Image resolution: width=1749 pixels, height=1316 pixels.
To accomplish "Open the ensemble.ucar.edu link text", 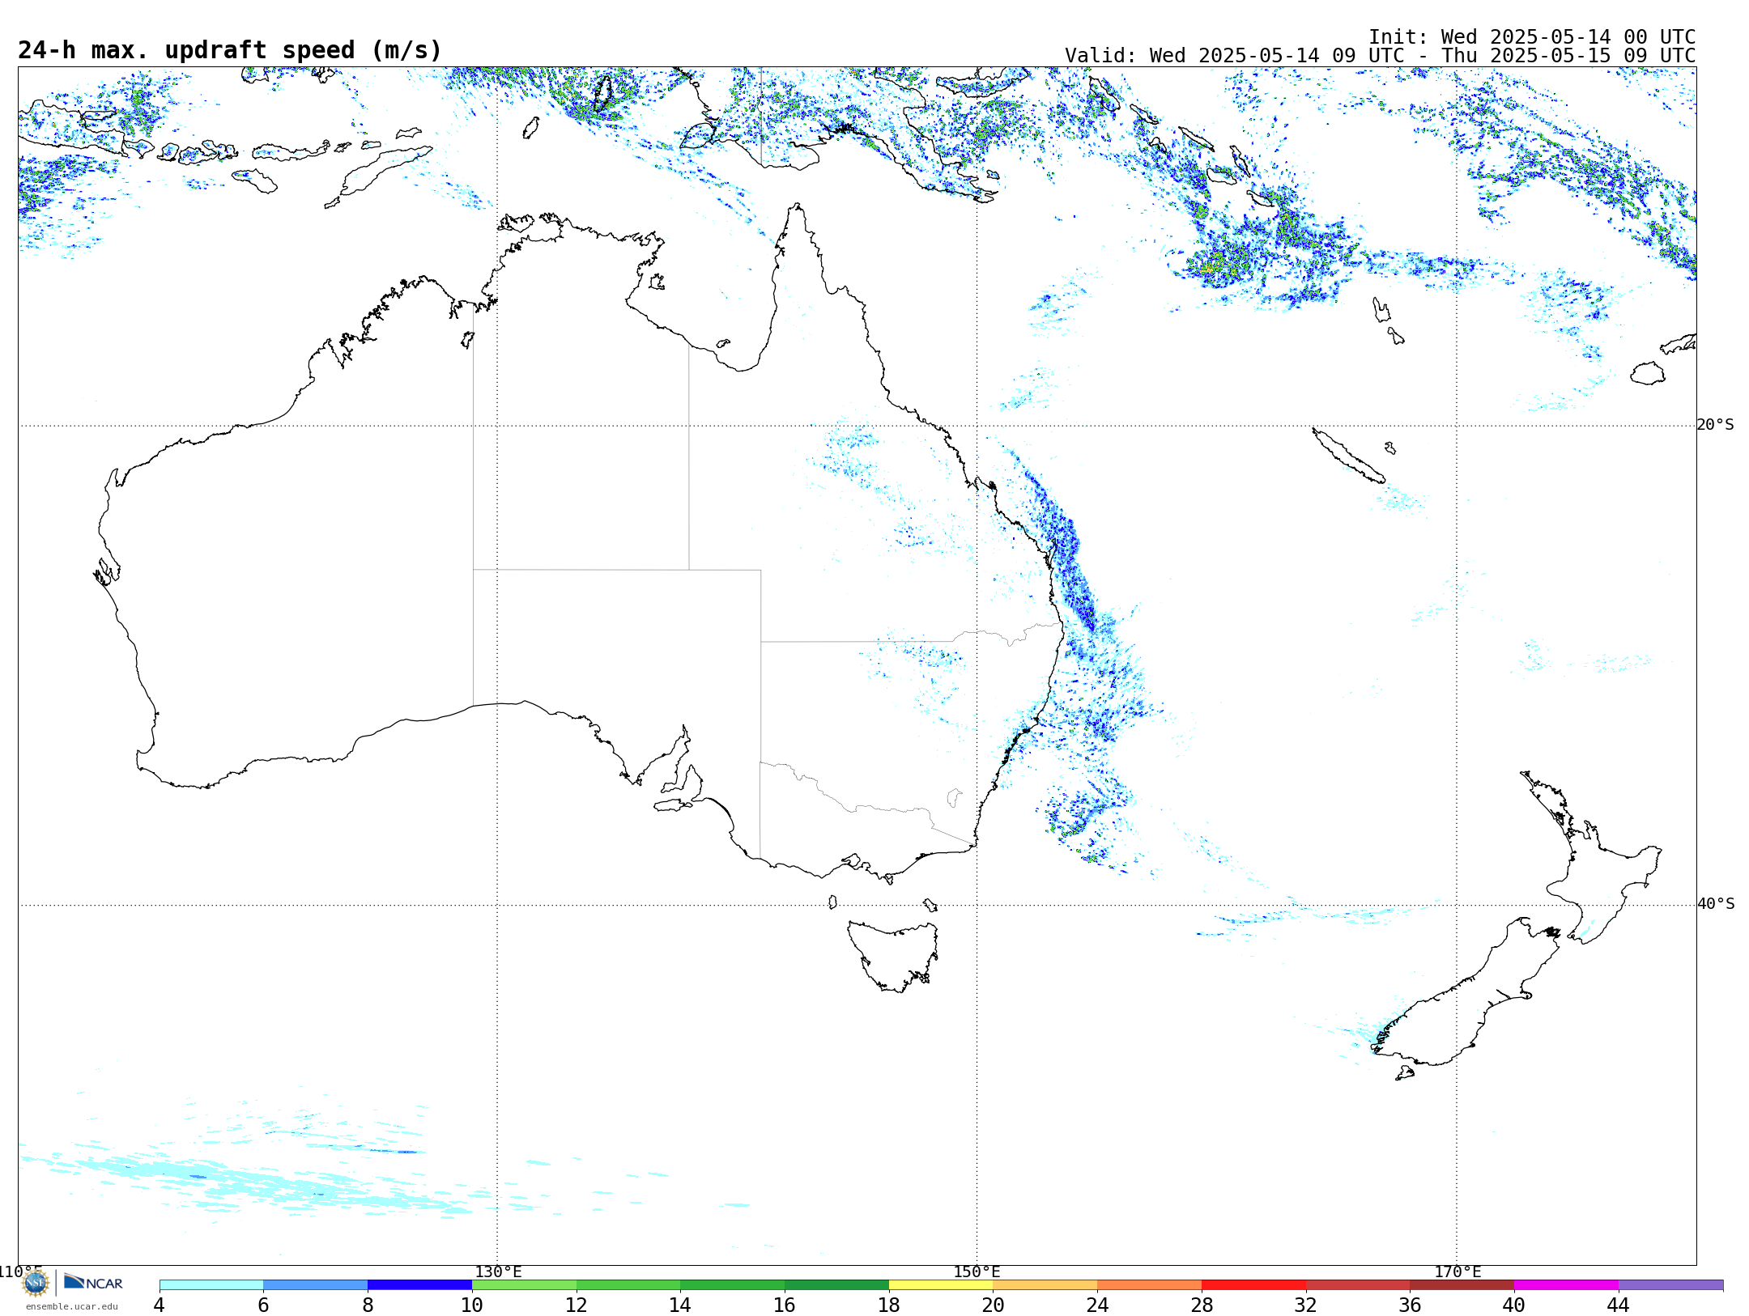I will [72, 1306].
